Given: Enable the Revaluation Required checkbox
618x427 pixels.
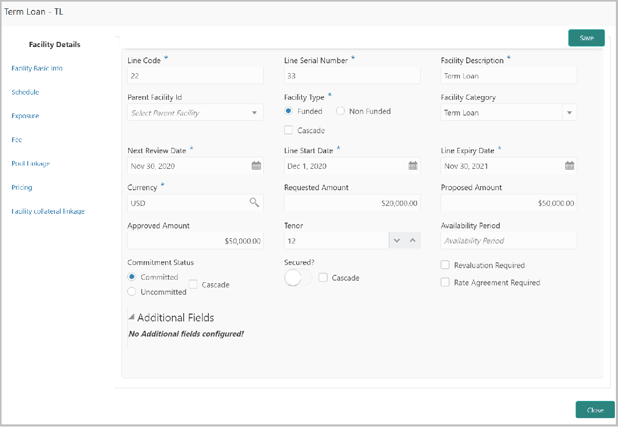Looking at the screenshot, I should click(x=445, y=266).
